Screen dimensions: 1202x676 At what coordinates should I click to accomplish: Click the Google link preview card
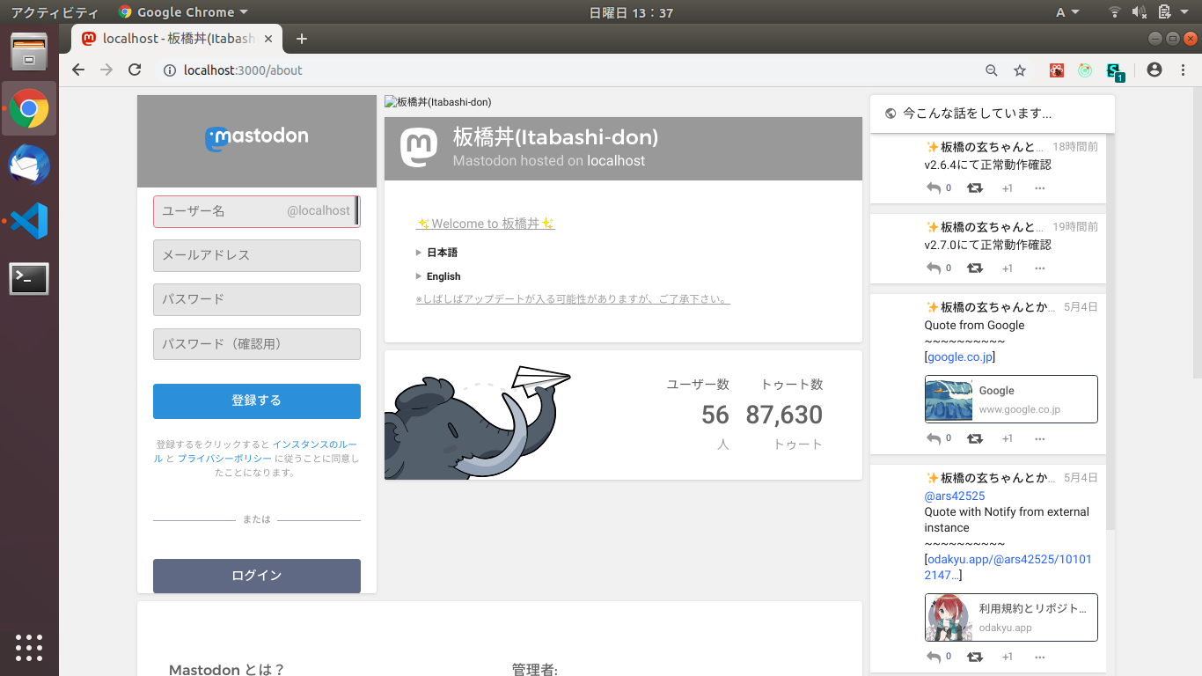coord(1011,400)
